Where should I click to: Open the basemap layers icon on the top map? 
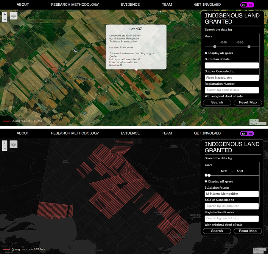(13, 15)
